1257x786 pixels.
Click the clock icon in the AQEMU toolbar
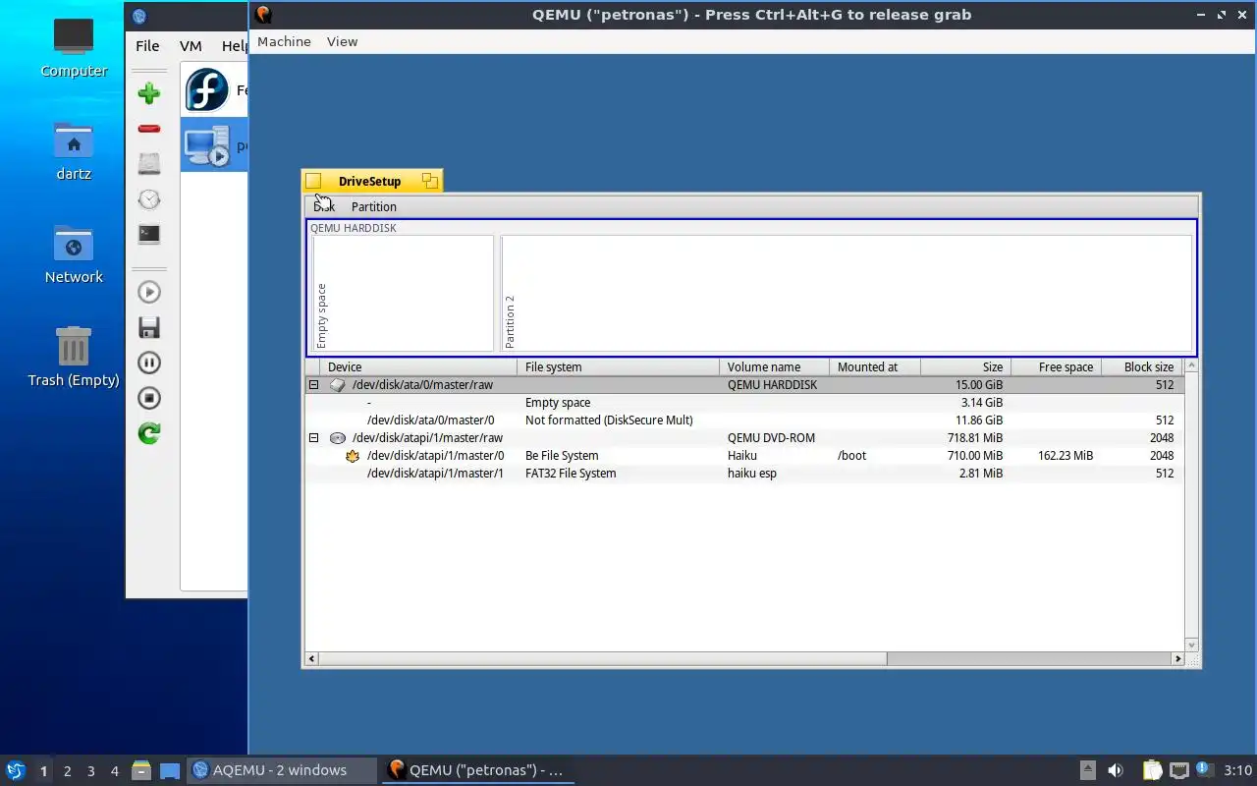point(149,199)
